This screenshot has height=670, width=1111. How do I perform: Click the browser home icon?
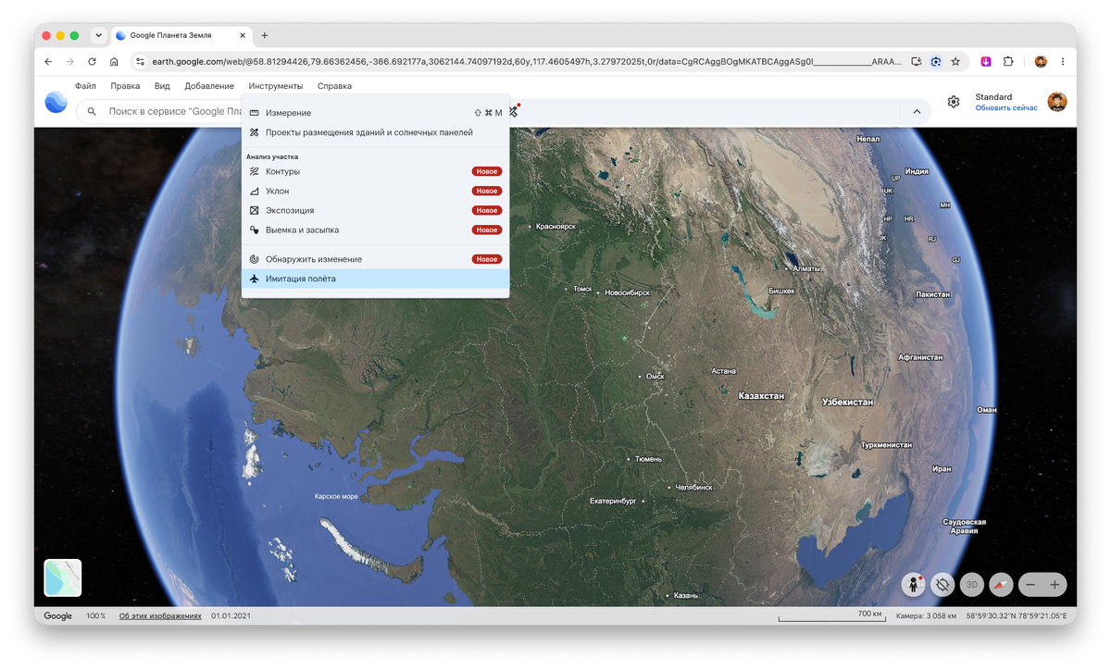coord(114,62)
